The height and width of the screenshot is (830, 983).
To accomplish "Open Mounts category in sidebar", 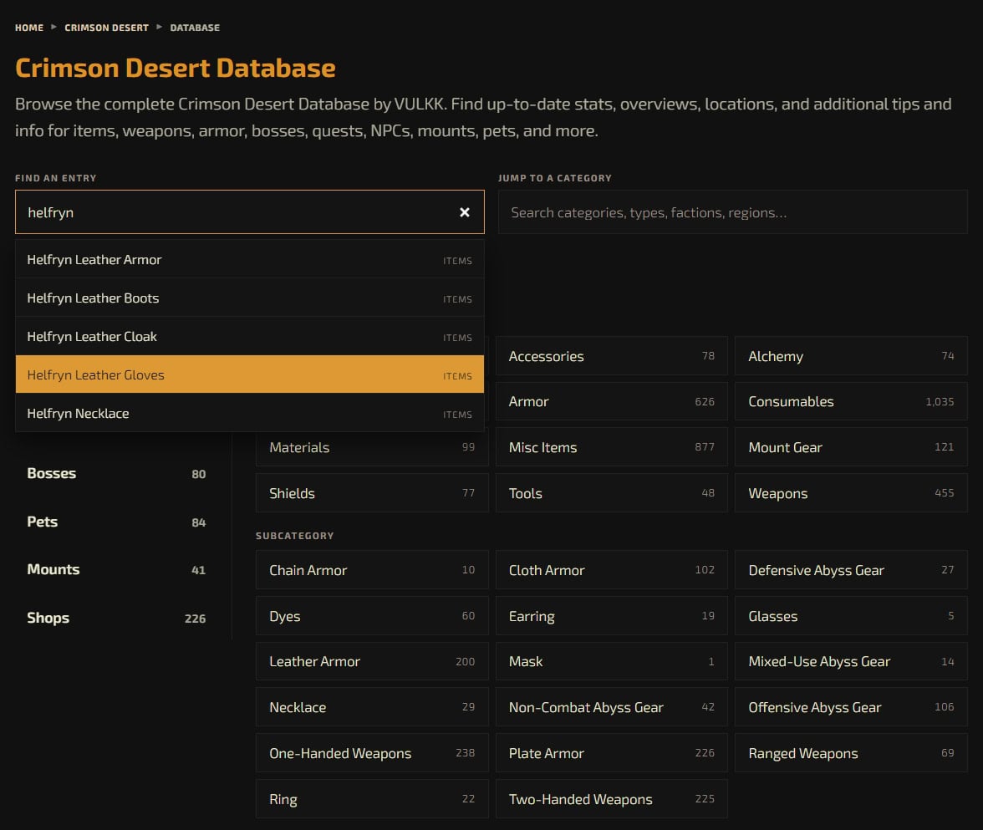I will coord(117,569).
